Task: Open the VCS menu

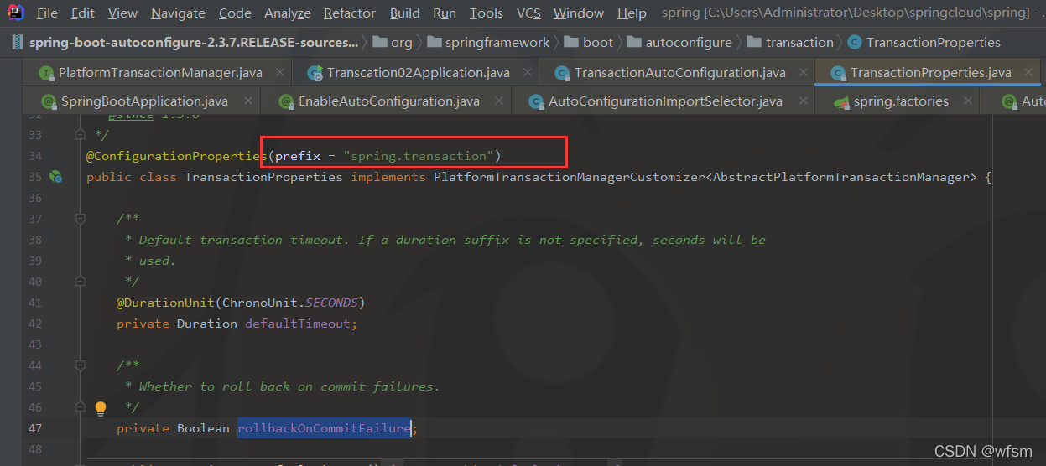Action: 528,13
